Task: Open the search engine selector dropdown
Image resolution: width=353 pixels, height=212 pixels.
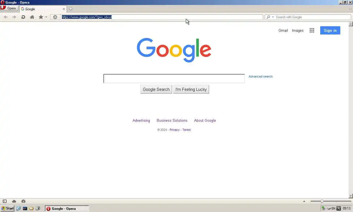Action: point(270,17)
